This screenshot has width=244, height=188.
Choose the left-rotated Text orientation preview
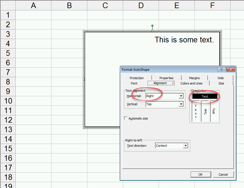point(205,111)
